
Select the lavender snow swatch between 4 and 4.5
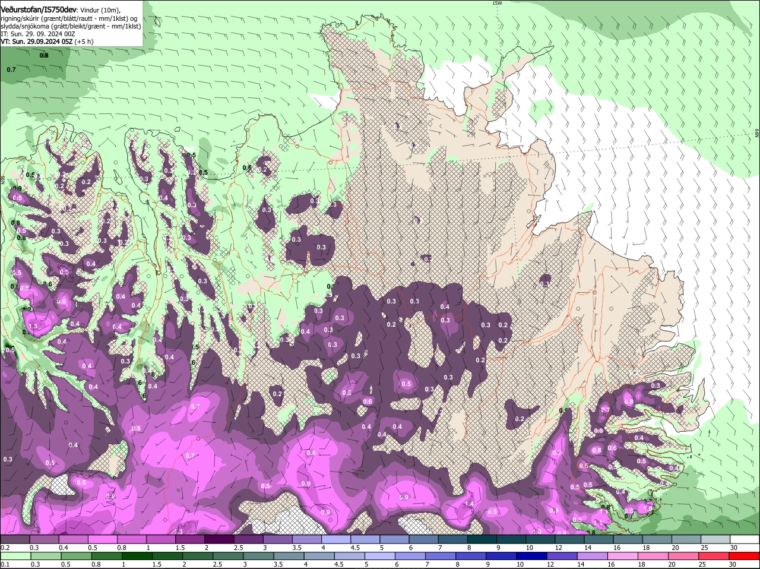(x=335, y=539)
